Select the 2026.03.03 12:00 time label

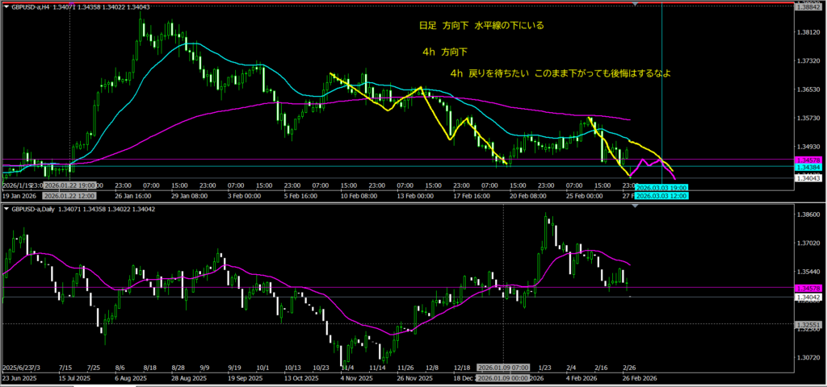(x=660, y=196)
